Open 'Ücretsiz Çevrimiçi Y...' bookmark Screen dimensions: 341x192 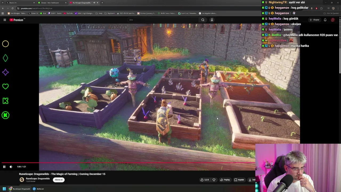147,13
